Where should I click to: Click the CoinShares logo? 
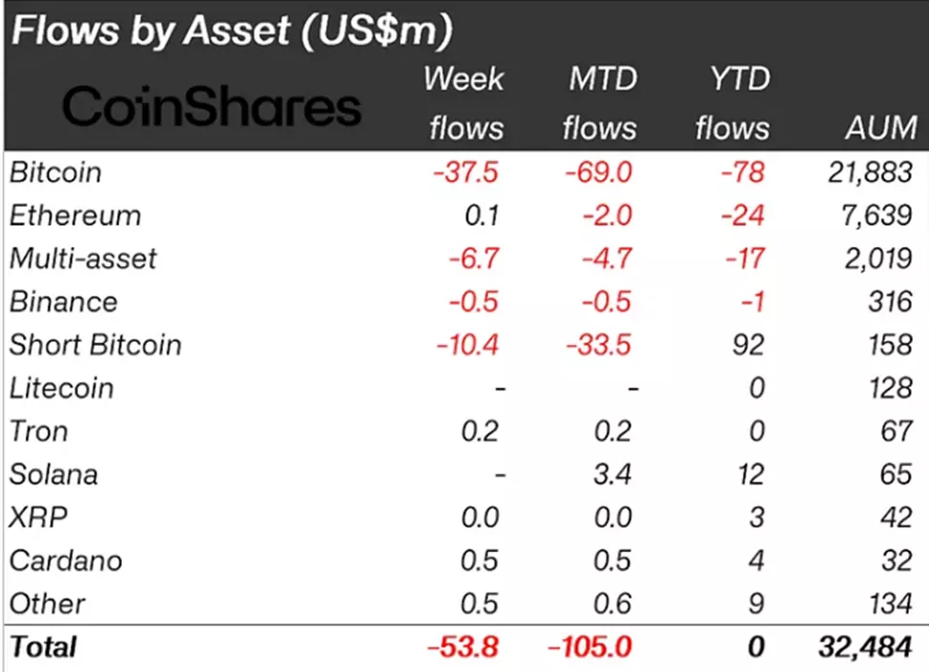point(211,108)
